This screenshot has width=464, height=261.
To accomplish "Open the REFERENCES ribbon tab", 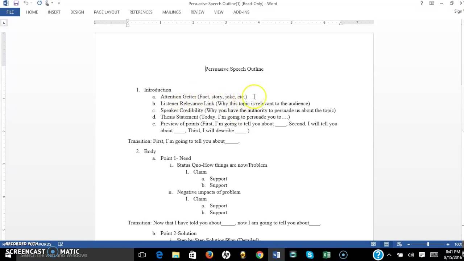I will pyautogui.click(x=141, y=12).
